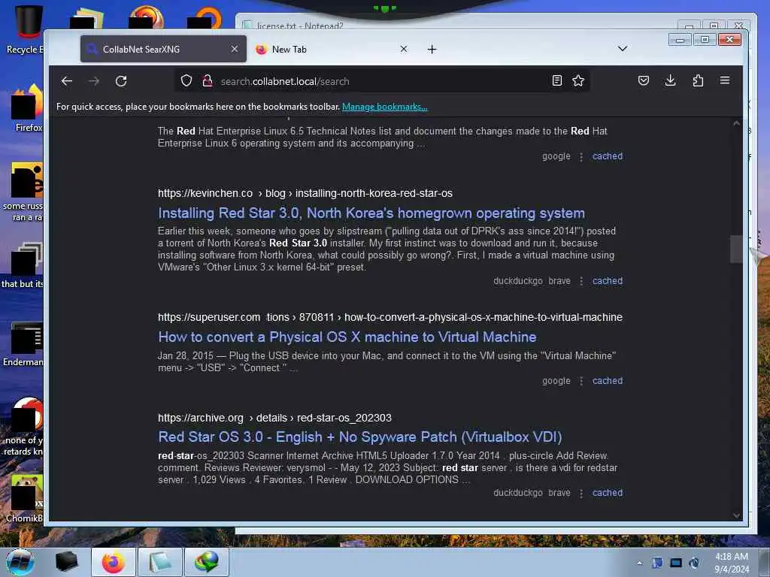Switch to the CollabNet SearXNG tab

point(163,49)
